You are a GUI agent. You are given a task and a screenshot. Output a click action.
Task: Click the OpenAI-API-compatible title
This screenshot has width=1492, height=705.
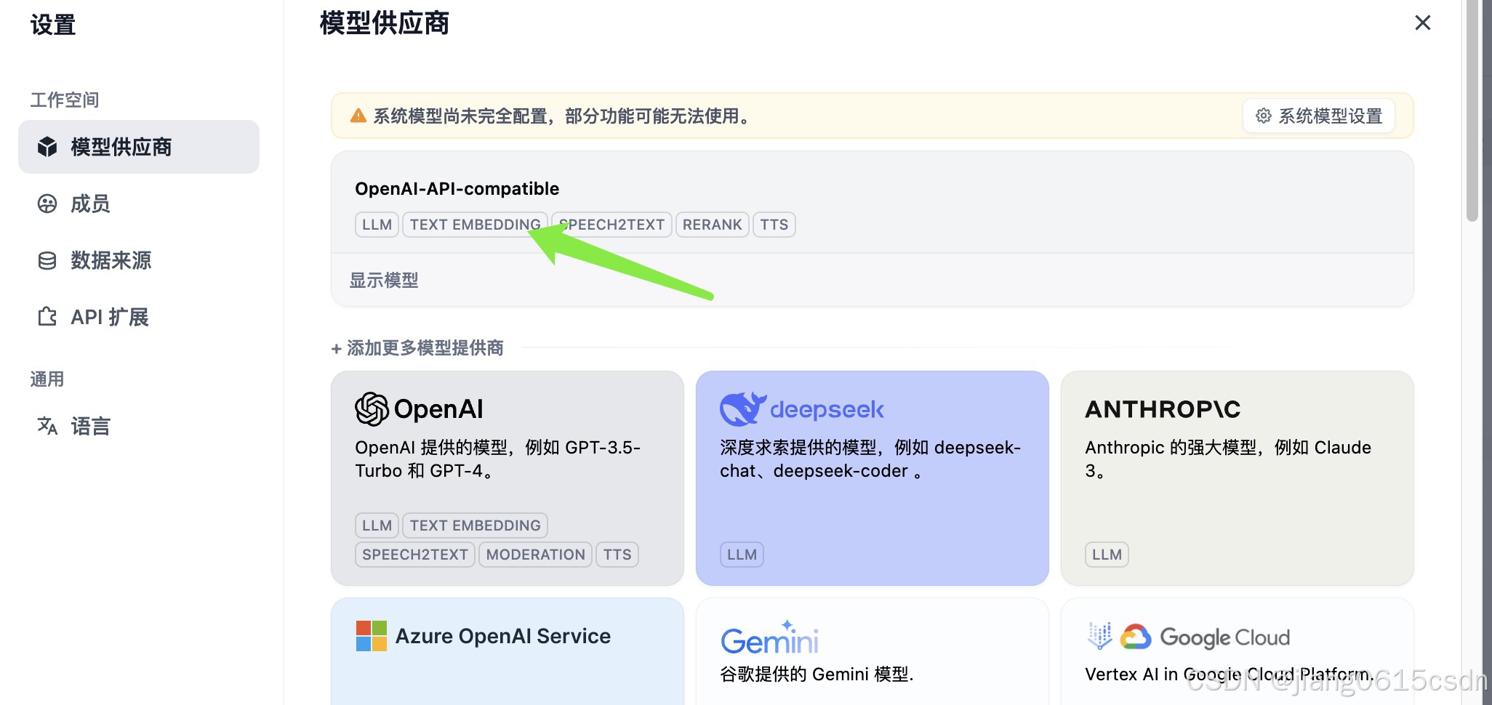pos(457,189)
